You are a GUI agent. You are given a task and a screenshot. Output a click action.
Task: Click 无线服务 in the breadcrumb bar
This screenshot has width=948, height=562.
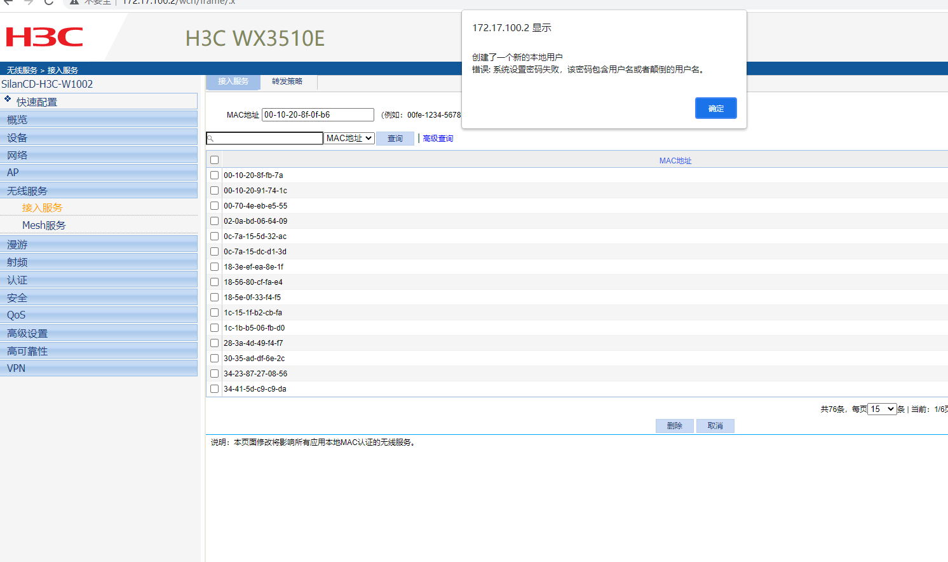(x=22, y=70)
